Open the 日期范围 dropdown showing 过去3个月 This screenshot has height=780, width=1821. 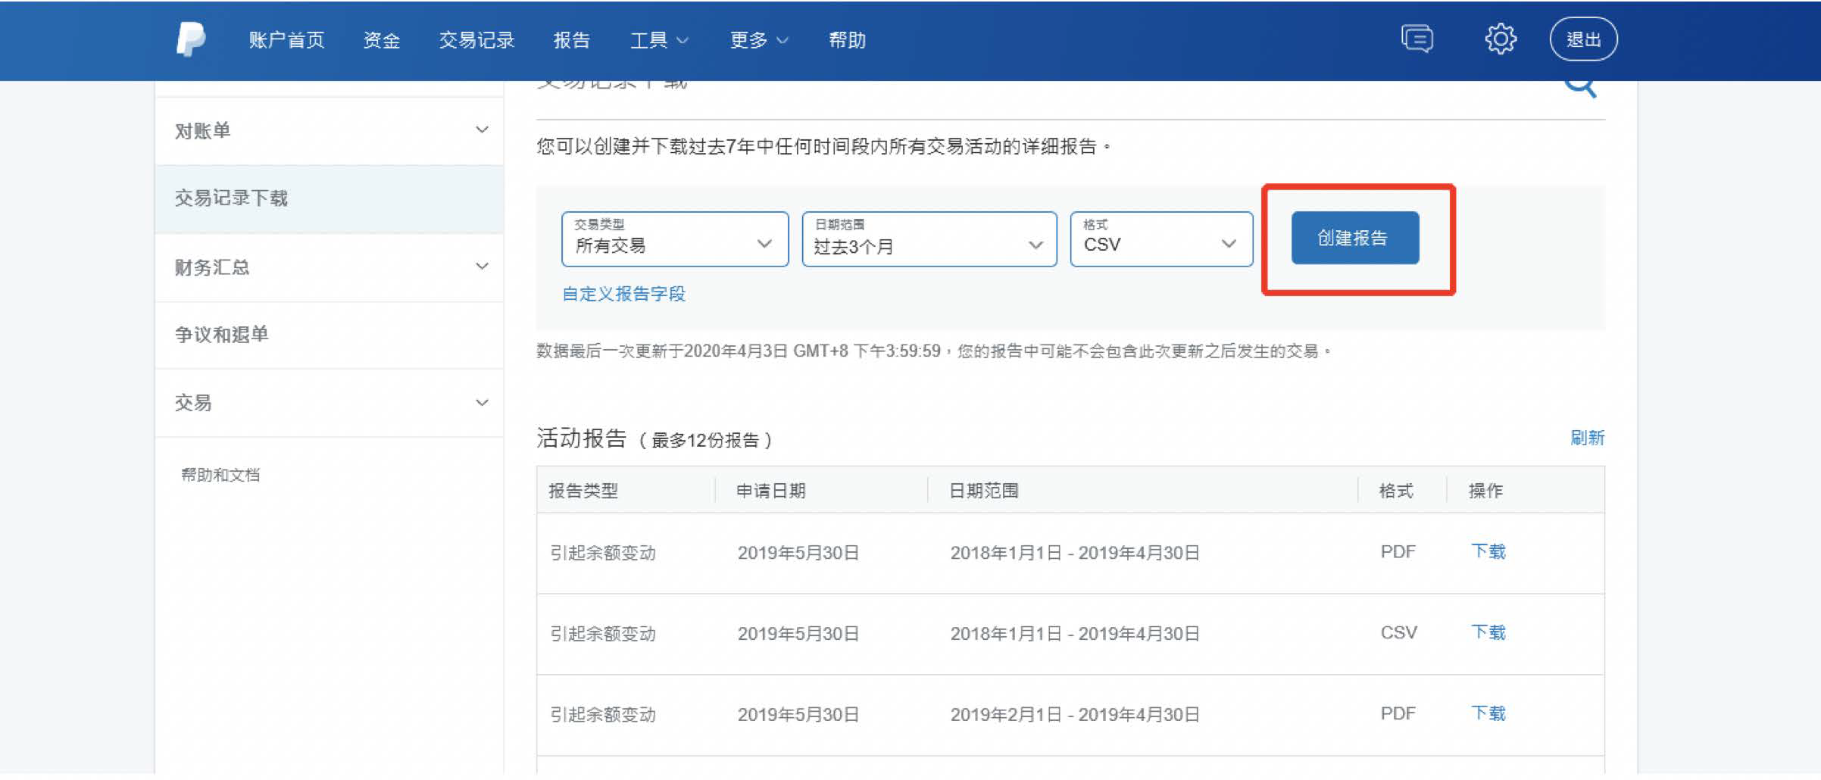coord(929,240)
